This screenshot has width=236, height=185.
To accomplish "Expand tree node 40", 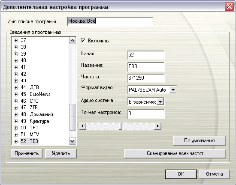I will [15, 60].
